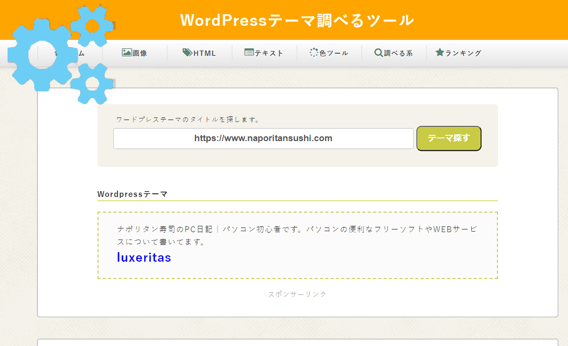Open the luxeritas theme link
Screen dimensions: 568x346
click(144, 257)
